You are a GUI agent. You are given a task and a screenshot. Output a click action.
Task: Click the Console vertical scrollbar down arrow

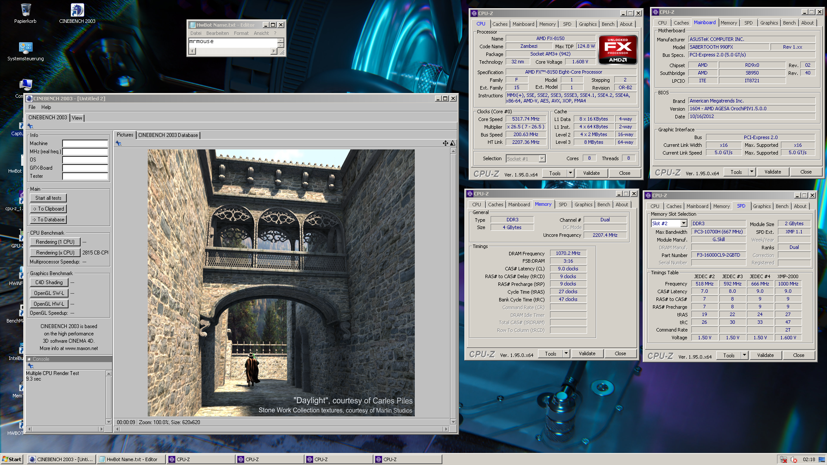tap(109, 422)
